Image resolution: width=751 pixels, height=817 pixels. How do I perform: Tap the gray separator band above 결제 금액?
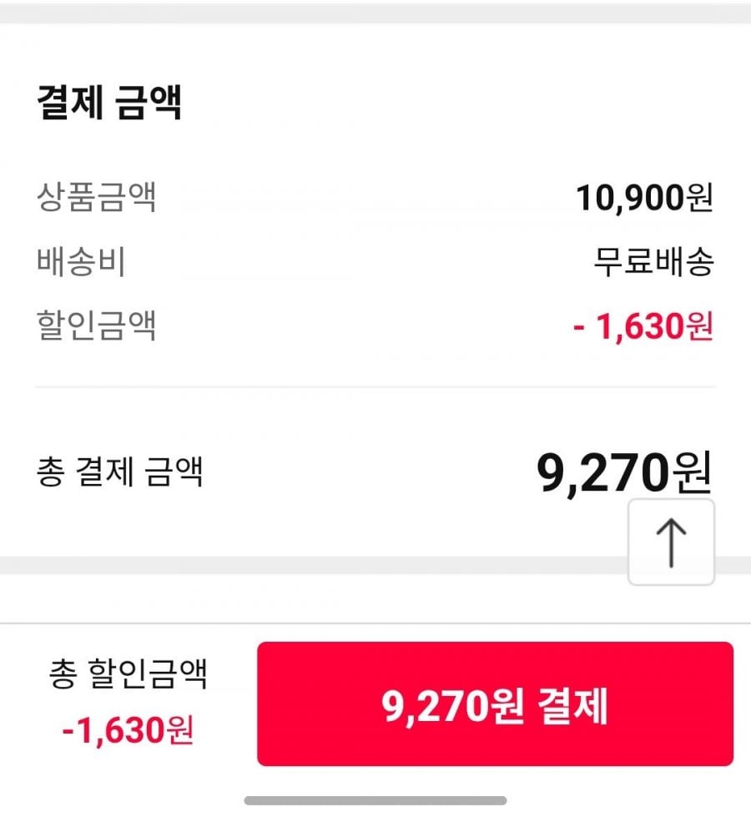[375, 13]
